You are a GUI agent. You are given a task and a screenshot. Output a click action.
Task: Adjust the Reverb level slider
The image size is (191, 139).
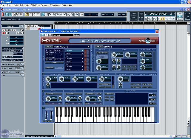53,104
